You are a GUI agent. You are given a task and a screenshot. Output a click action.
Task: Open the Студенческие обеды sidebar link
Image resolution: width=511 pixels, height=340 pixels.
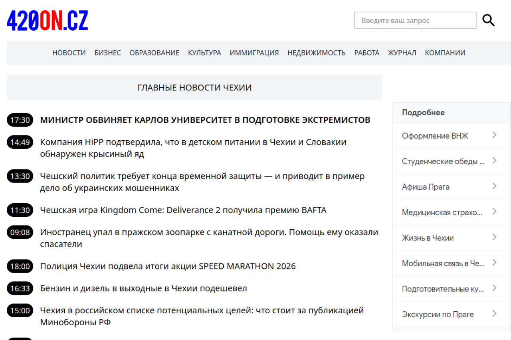(x=443, y=161)
